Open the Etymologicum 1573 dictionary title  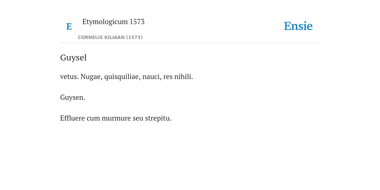[x=114, y=22]
